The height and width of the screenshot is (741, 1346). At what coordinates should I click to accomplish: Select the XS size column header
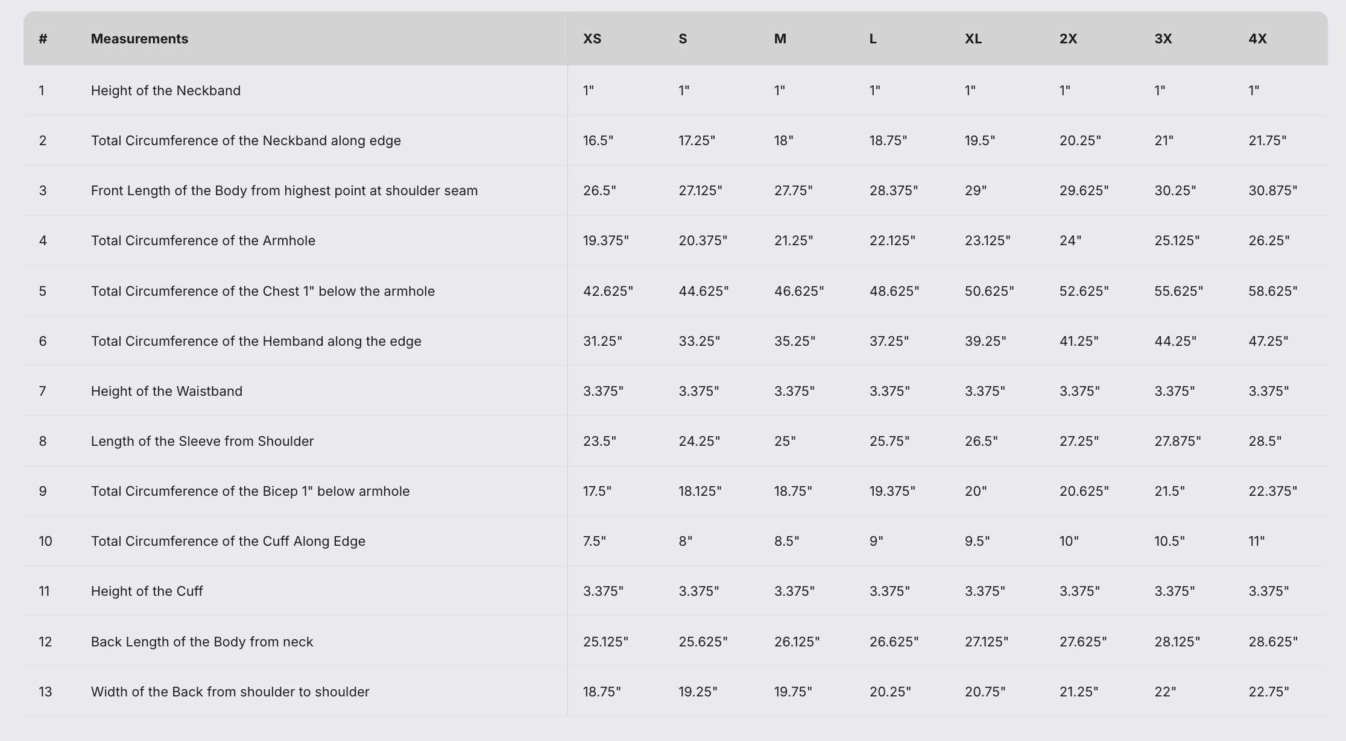click(592, 39)
